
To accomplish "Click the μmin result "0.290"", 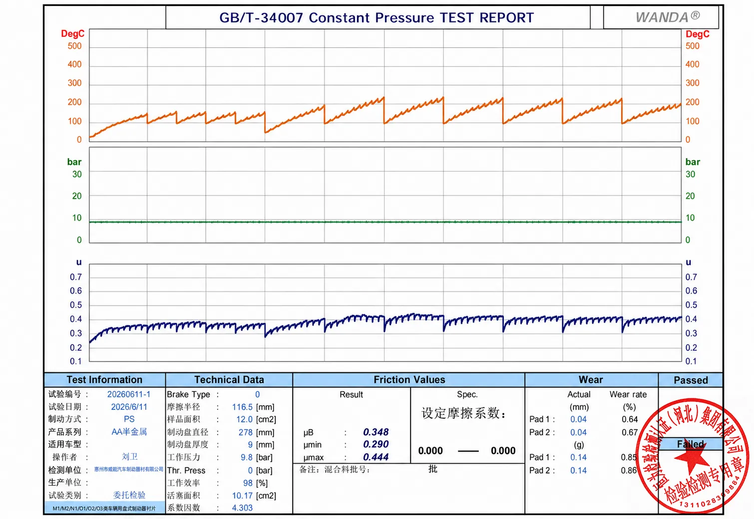I will click(x=376, y=444).
